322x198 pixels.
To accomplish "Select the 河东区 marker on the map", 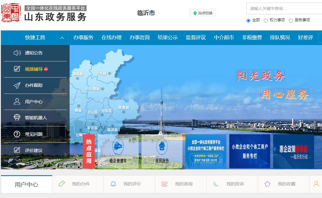I will pos(102,115).
